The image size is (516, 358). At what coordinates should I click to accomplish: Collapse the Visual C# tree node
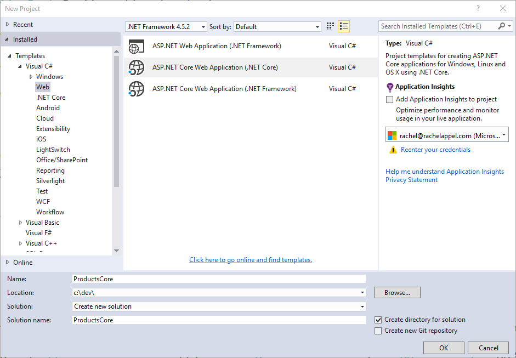pyautogui.click(x=20, y=66)
